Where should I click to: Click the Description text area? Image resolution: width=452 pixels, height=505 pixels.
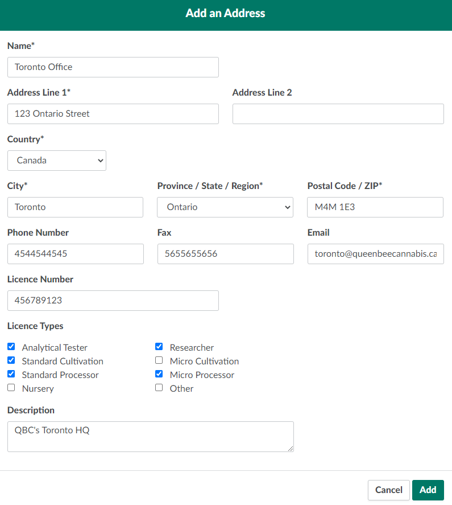pyautogui.click(x=150, y=436)
